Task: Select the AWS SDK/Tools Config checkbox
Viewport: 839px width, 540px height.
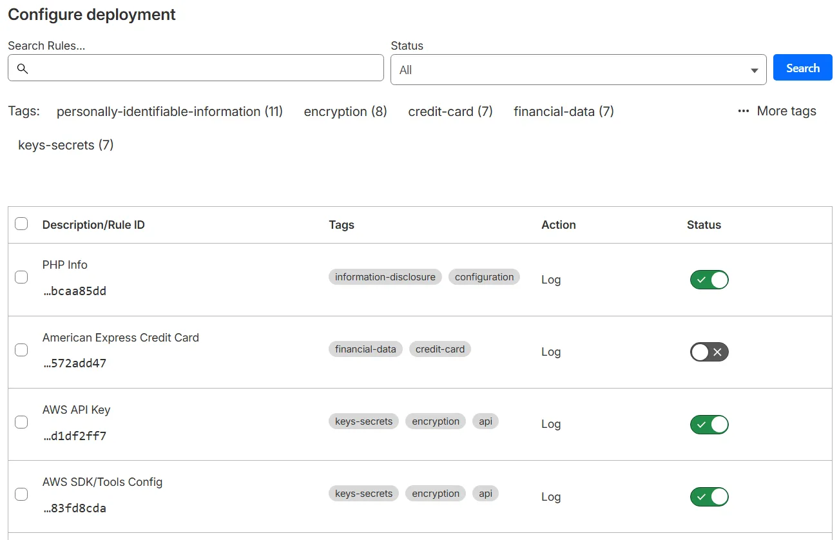Action: point(21,494)
